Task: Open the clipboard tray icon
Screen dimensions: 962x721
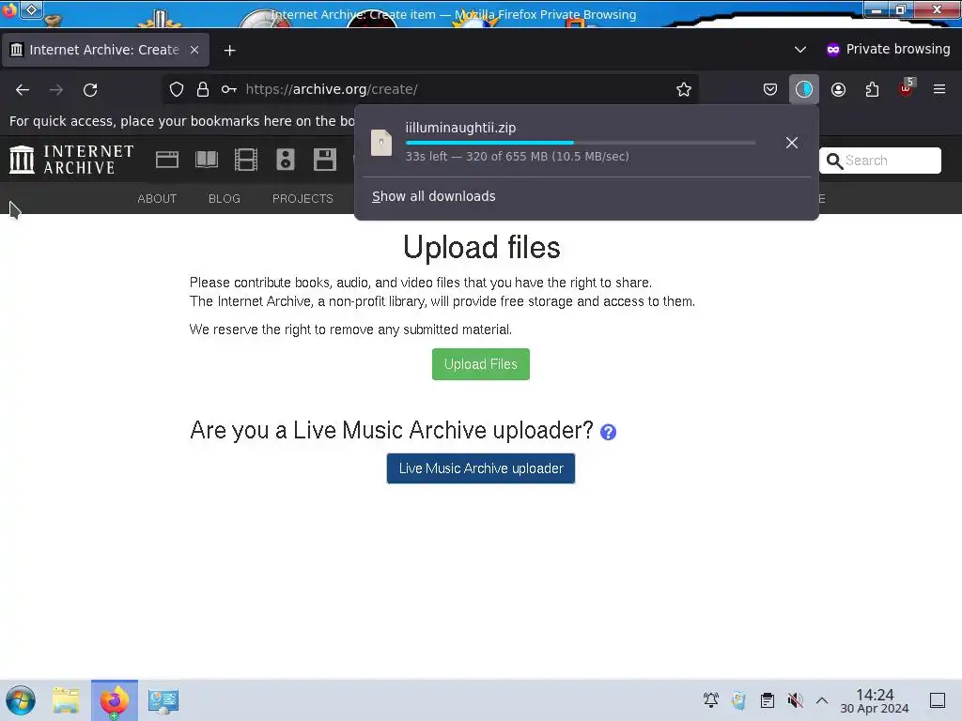Action: click(767, 700)
